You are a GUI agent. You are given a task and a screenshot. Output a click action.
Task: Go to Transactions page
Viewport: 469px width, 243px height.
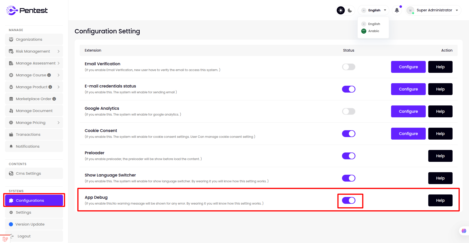28,135
